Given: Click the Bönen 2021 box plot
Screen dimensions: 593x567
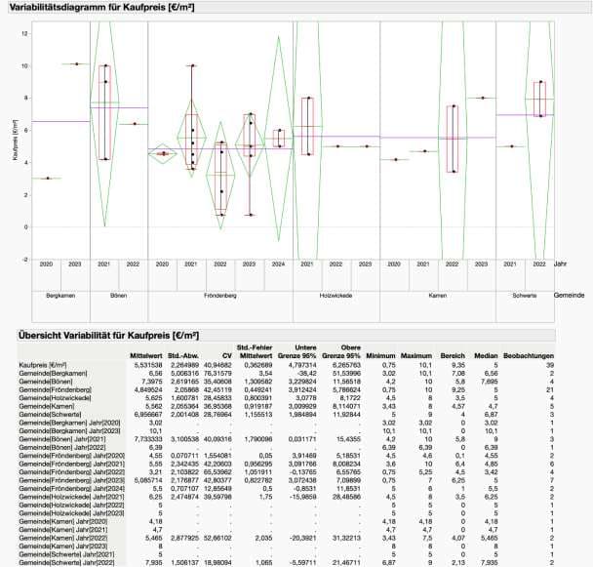Looking at the screenshot, I should point(104,112).
